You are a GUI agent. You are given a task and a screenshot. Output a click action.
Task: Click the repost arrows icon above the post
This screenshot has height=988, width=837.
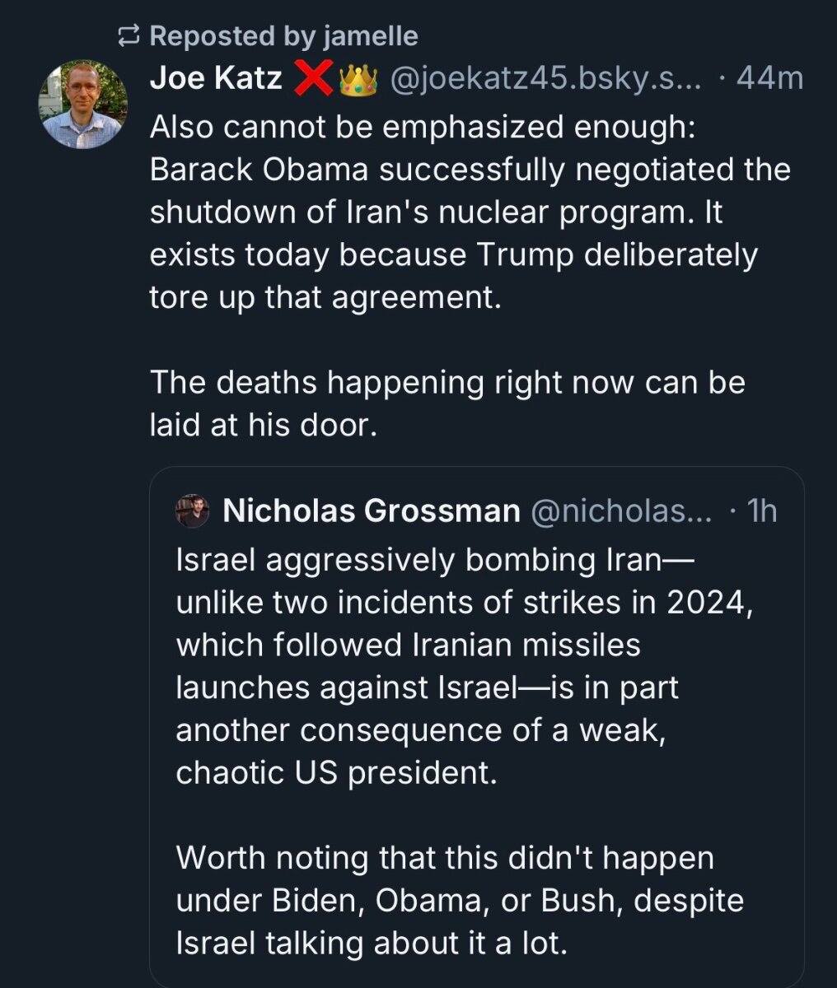click(x=129, y=36)
